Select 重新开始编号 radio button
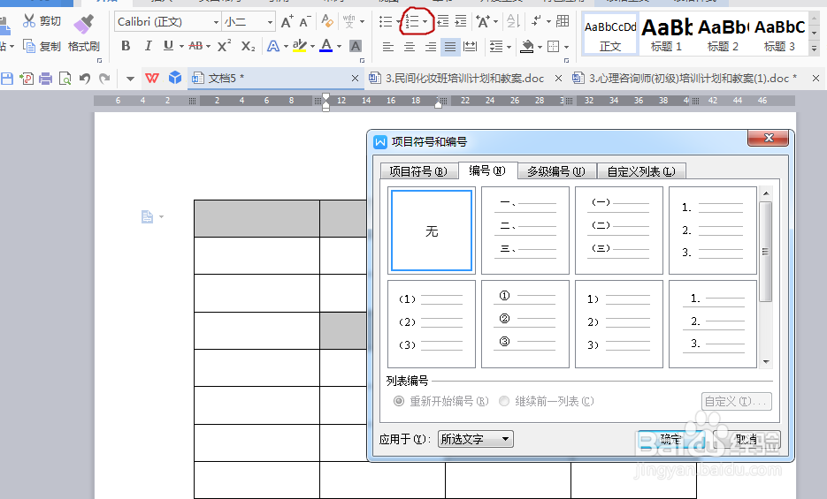 (x=399, y=401)
